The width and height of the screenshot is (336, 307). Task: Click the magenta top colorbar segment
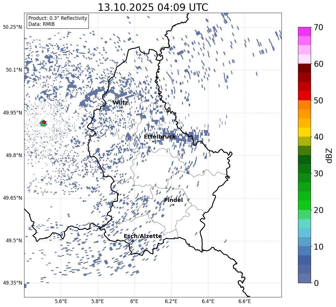304,32
